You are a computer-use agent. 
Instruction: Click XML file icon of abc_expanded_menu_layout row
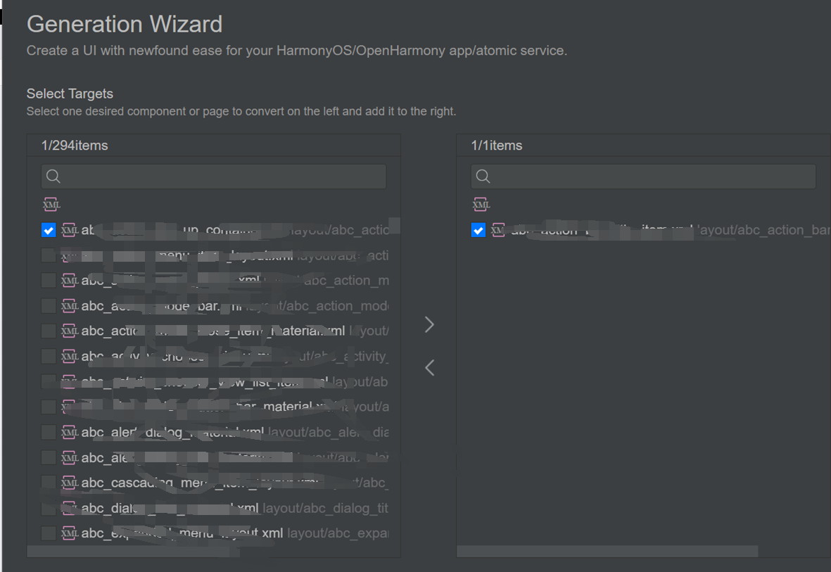(x=69, y=533)
